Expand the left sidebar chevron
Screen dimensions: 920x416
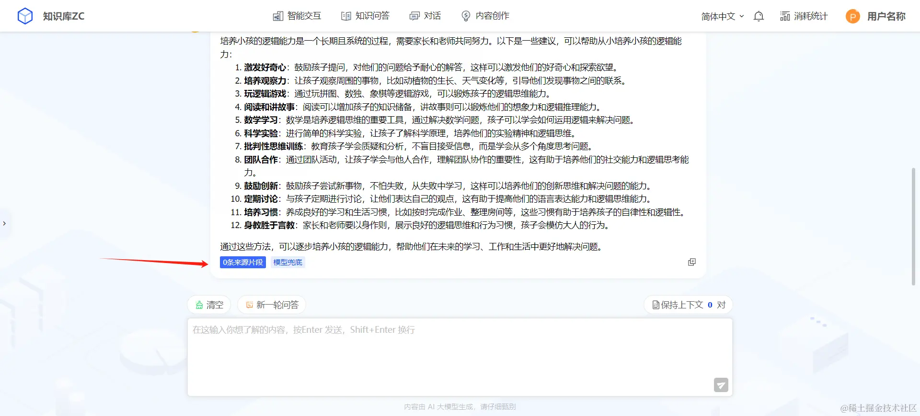(x=4, y=223)
